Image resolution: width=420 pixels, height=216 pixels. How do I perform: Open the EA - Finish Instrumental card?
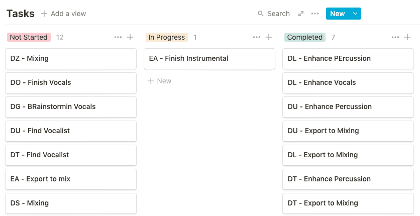(209, 59)
